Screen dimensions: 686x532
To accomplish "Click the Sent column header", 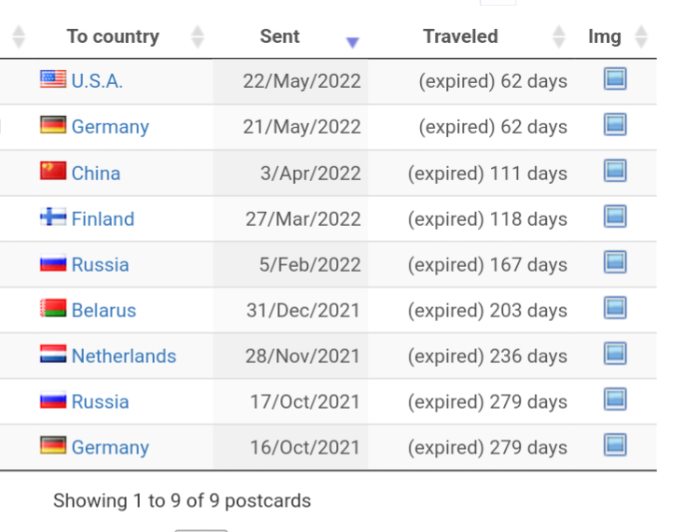I will (280, 36).
